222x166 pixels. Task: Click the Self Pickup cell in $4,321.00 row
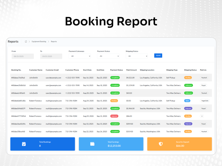tap(170, 78)
